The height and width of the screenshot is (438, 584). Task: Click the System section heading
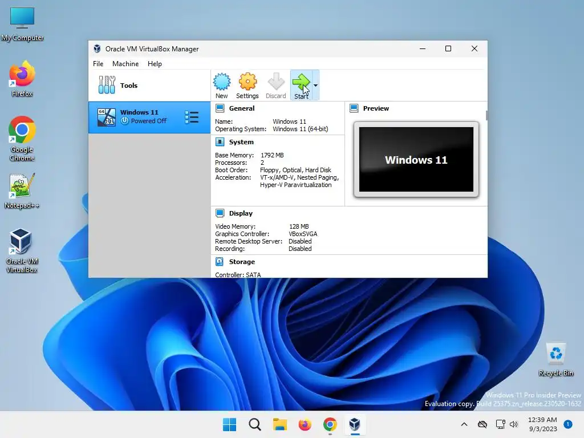(x=241, y=142)
